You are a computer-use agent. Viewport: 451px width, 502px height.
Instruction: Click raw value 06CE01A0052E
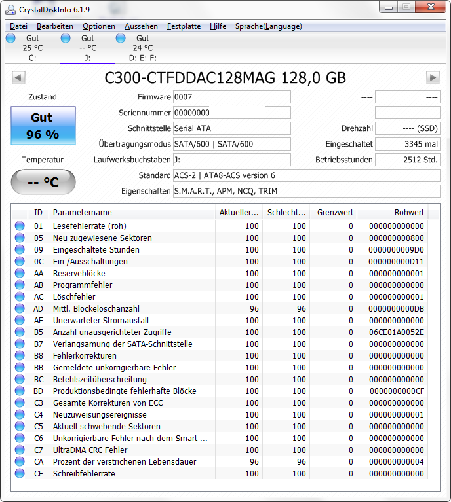click(x=397, y=332)
